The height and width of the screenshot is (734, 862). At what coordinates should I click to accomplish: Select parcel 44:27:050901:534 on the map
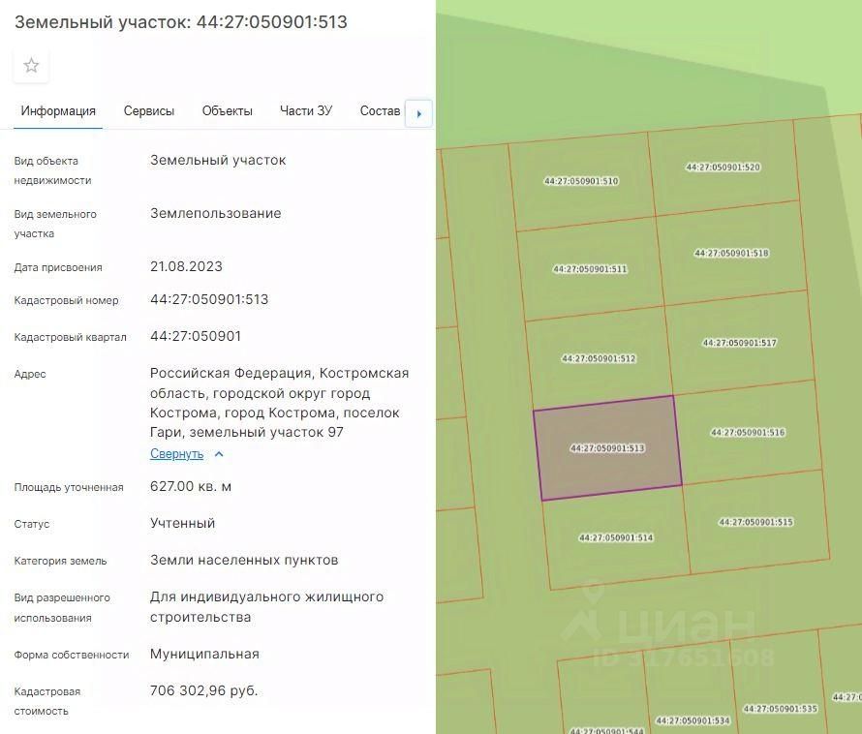(693, 720)
